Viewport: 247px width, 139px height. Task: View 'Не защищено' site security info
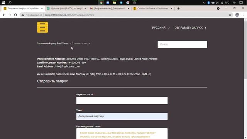click(32, 15)
